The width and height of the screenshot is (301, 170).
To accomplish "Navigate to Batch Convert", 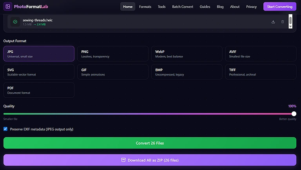I will [x=183, y=7].
